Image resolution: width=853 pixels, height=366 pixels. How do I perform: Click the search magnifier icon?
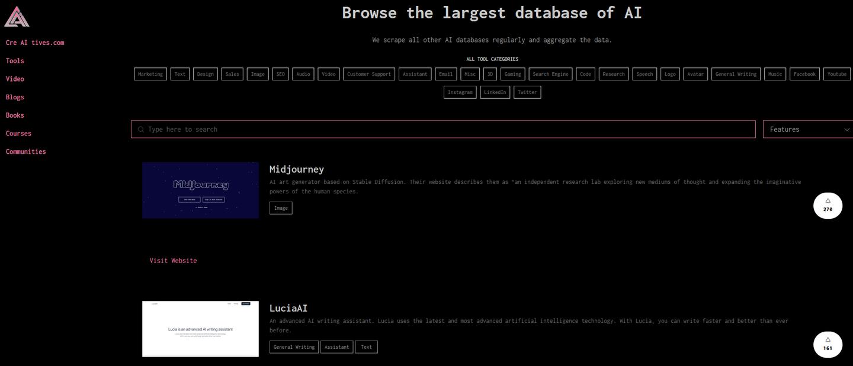pyautogui.click(x=141, y=129)
